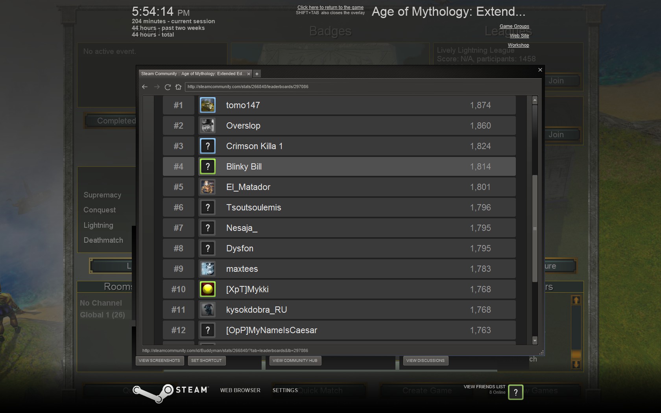Close the Steam Community browser tab
Image resolution: width=661 pixels, height=413 pixels.
[249, 74]
